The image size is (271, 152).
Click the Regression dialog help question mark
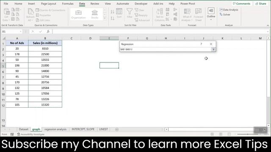coord(201,44)
